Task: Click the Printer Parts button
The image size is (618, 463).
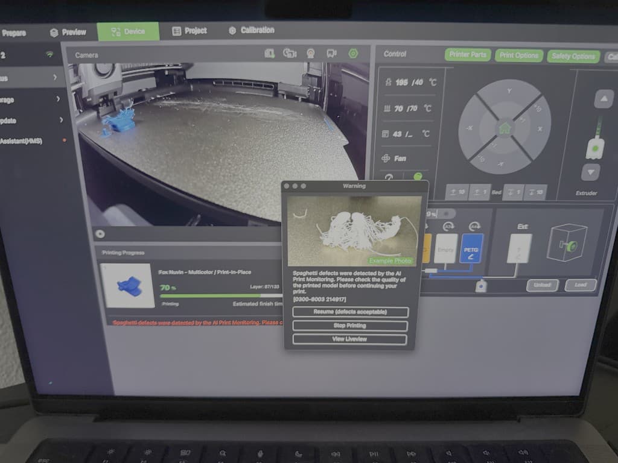Action: tap(468, 55)
